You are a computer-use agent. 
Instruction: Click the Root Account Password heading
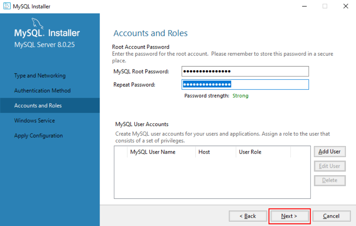141,47
